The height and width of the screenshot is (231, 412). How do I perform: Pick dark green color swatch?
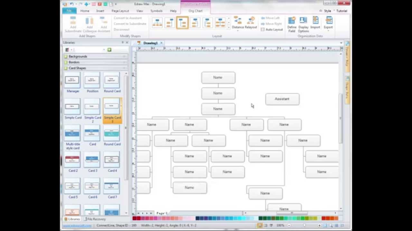(260, 218)
